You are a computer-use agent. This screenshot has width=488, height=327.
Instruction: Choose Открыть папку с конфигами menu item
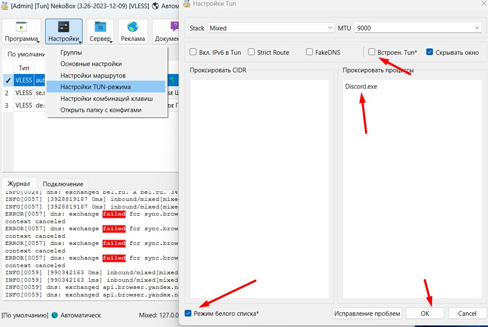100,110
